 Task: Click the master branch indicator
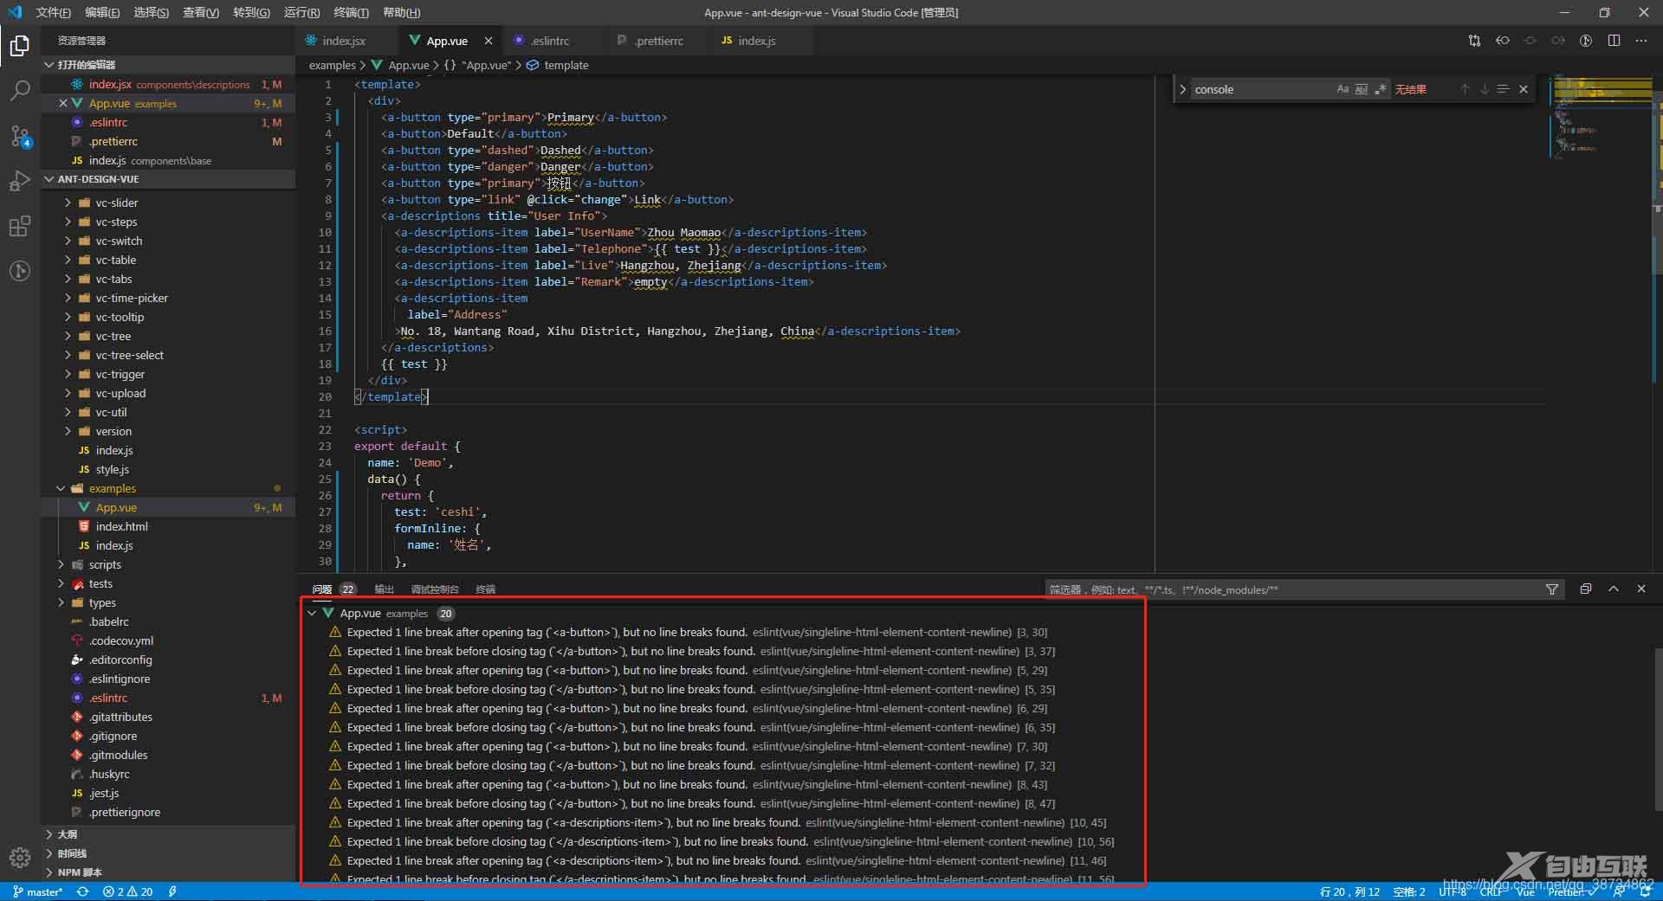click(x=38, y=891)
